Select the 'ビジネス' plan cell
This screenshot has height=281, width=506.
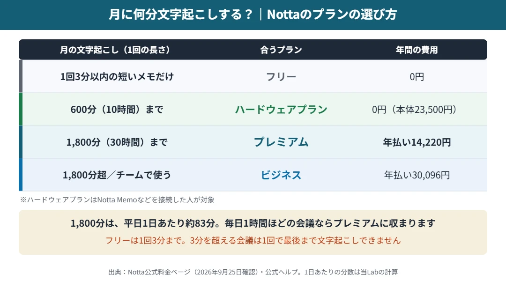(x=281, y=175)
